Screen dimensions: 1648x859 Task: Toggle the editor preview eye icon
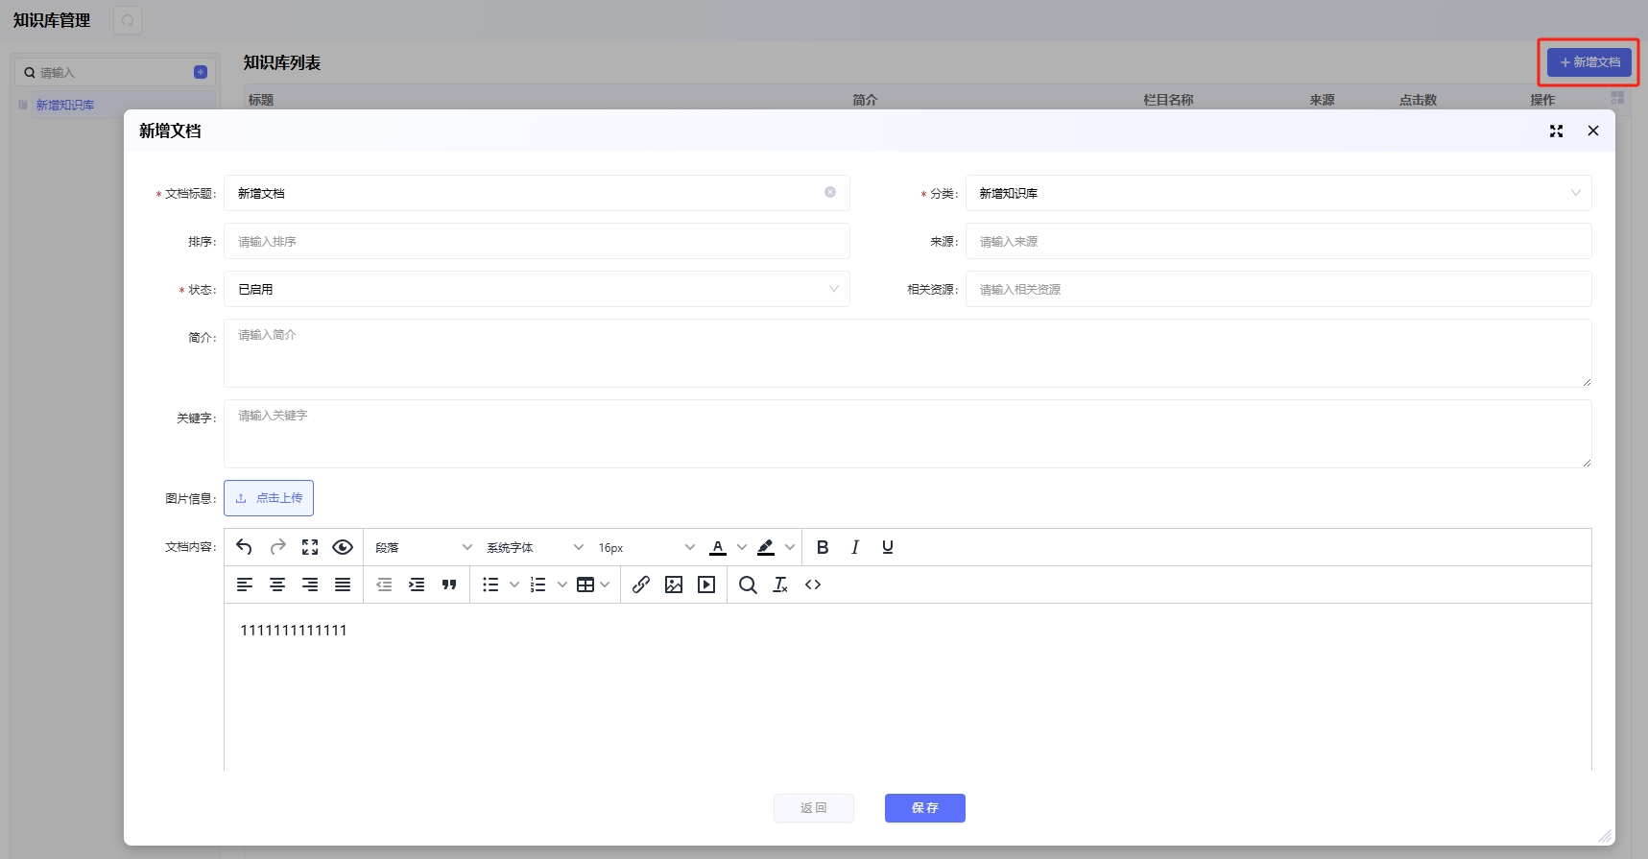[x=343, y=547]
